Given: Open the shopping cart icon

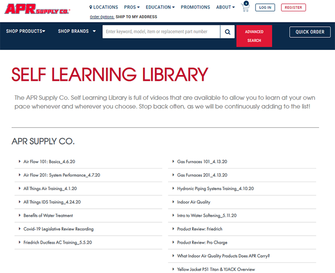Looking at the screenshot, I should coord(245,7).
